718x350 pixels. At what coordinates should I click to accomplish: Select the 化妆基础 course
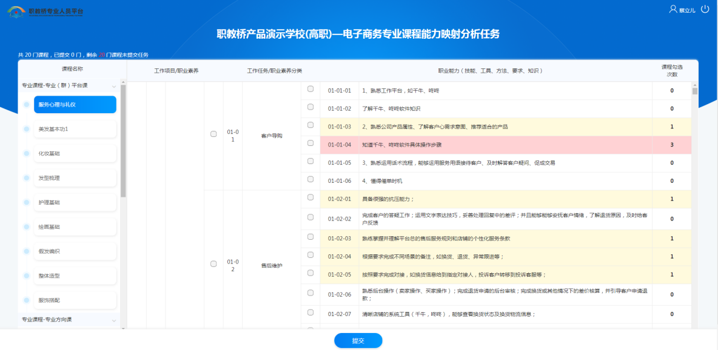point(75,153)
